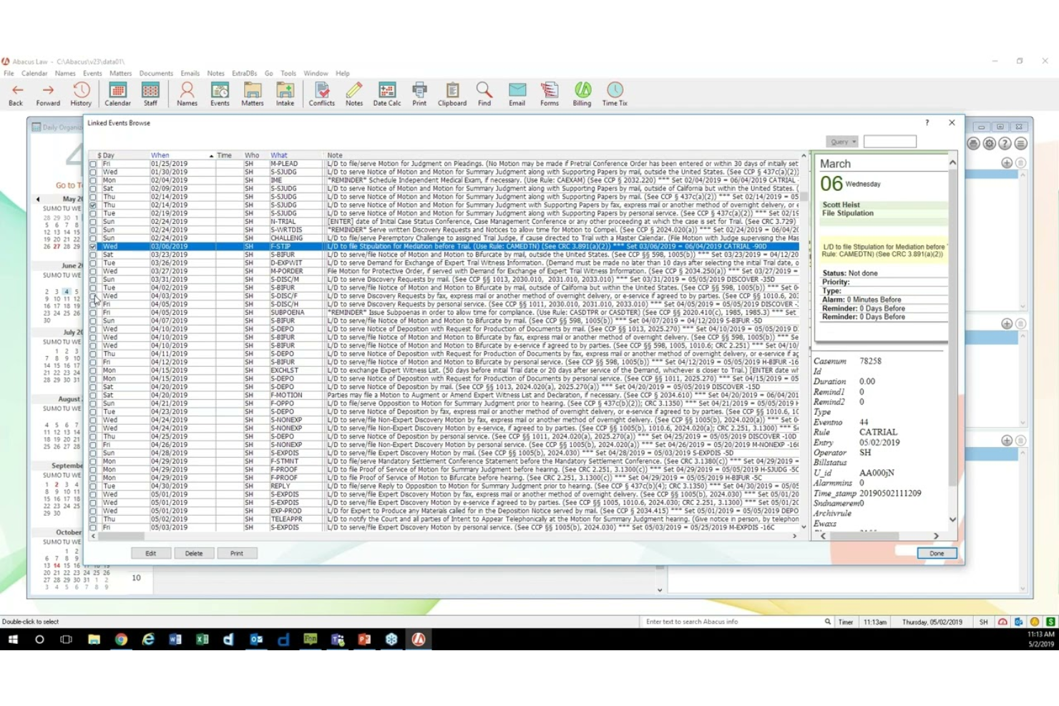The height and width of the screenshot is (706, 1059).
Task: Open the Matters menu
Action: [120, 73]
